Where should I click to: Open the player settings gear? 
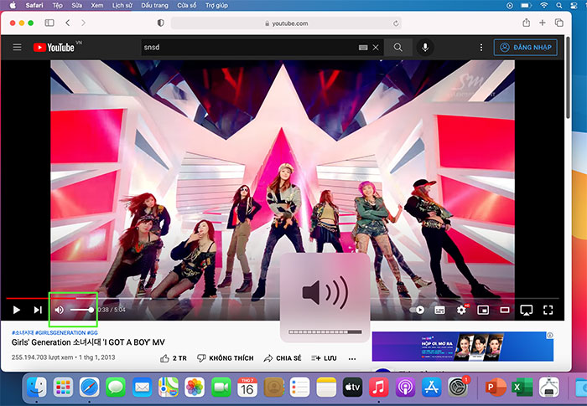click(x=461, y=310)
